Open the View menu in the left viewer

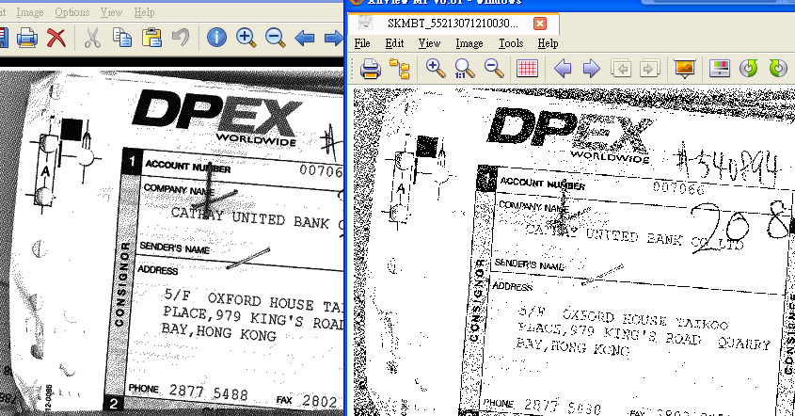click(111, 12)
